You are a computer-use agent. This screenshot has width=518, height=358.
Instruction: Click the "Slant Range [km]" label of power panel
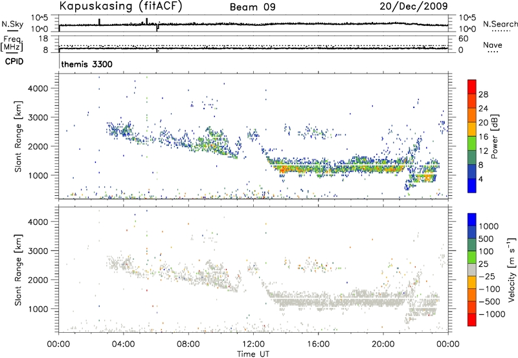click(x=18, y=136)
